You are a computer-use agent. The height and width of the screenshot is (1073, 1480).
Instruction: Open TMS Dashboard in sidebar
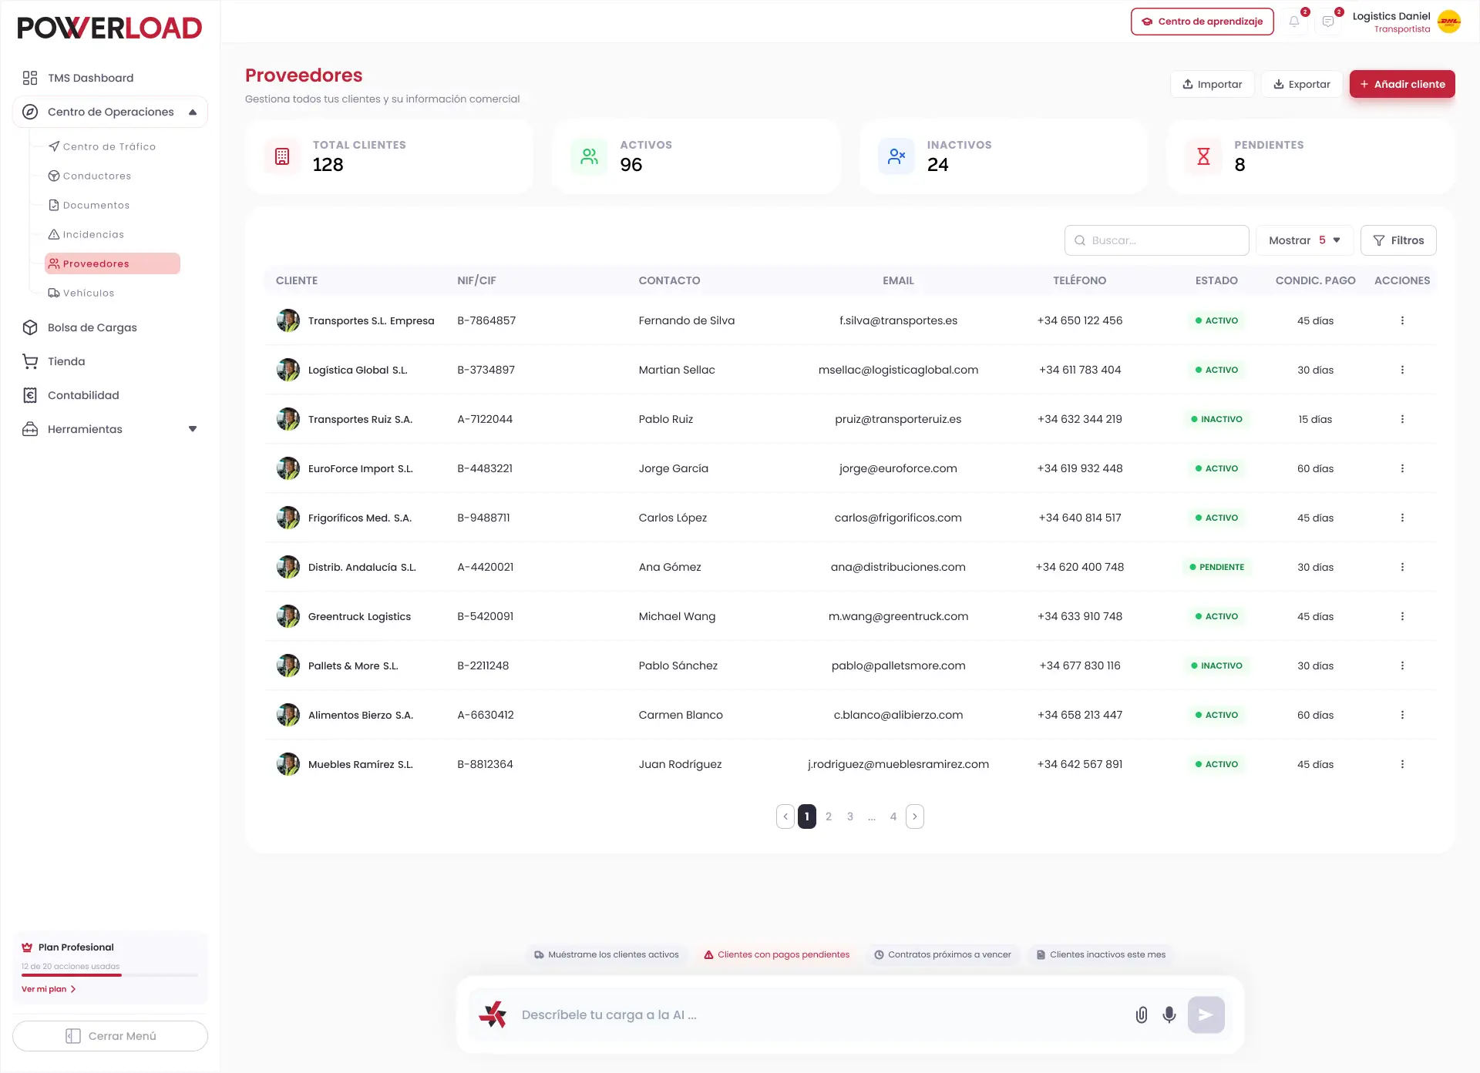click(90, 78)
